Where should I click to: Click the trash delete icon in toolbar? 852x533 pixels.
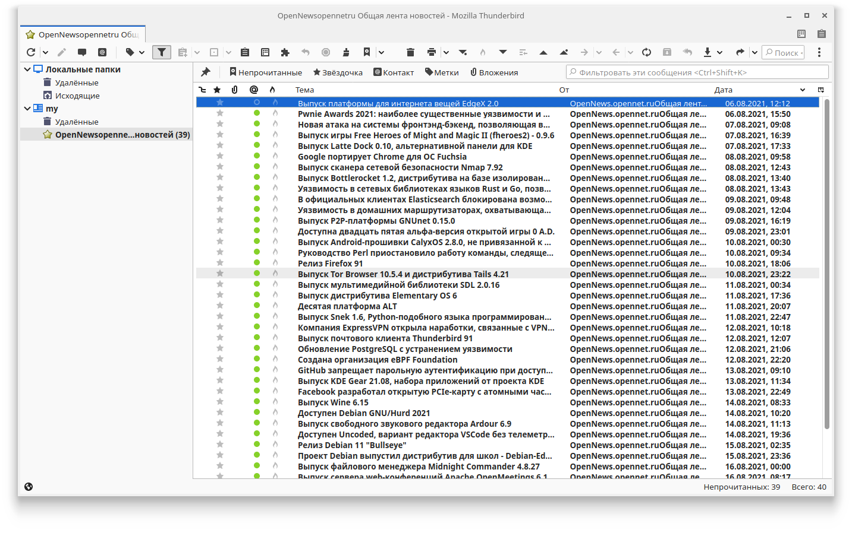(x=410, y=52)
